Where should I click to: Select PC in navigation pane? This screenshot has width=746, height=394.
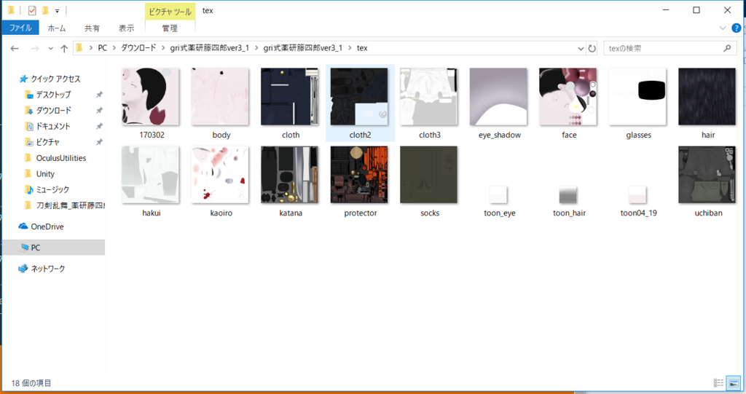pyautogui.click(x=54, y=248)
